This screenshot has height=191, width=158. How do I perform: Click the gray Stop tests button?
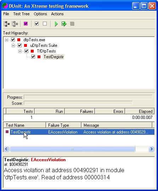point(72,24)
